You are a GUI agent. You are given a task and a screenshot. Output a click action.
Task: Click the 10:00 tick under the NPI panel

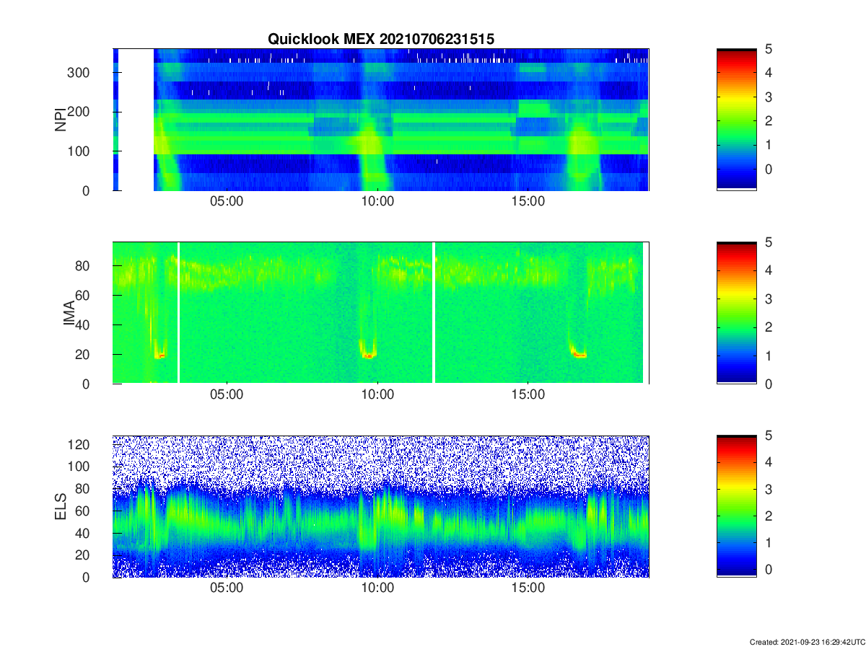[377, 203]
